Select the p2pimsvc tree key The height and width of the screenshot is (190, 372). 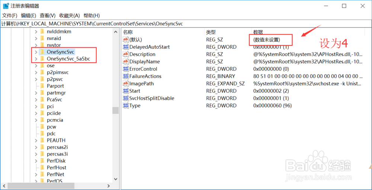pyautogui.click(x=58, y=73)
